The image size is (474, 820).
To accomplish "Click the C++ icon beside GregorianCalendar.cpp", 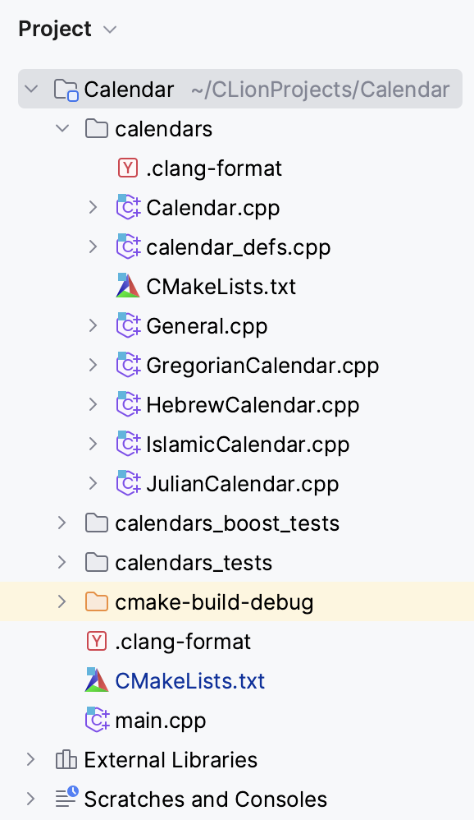I will pos(128,365).
